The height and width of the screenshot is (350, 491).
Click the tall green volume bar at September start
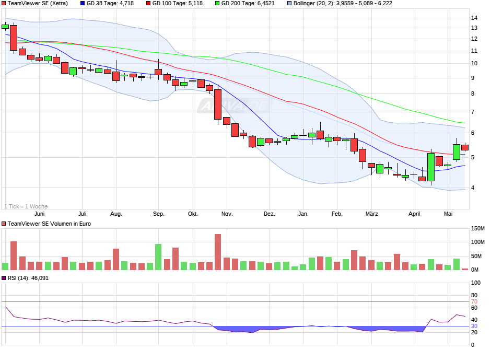(x=158, y=257)
